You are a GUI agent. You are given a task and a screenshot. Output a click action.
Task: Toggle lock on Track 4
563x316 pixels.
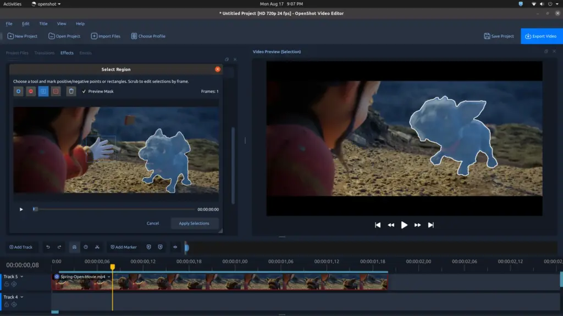(x=7, y=304)
